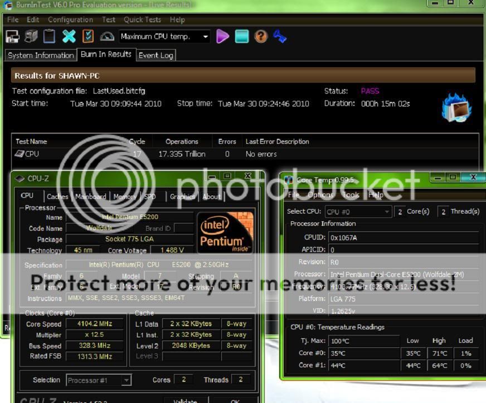This screenshot has height=403, width=486.
Task: Click the Tj. Max 100°C field
Action: click(364, 341)
